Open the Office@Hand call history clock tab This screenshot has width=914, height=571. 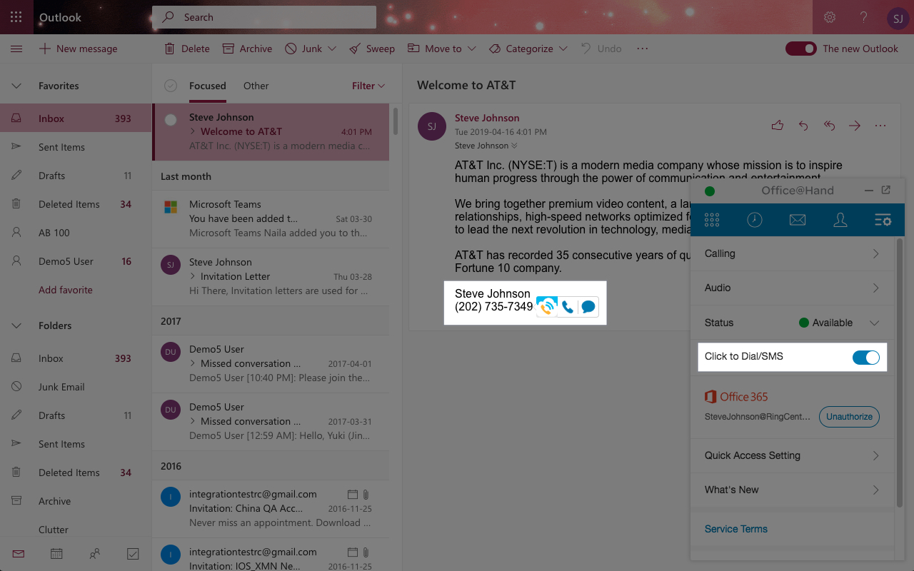coord(754,220)
